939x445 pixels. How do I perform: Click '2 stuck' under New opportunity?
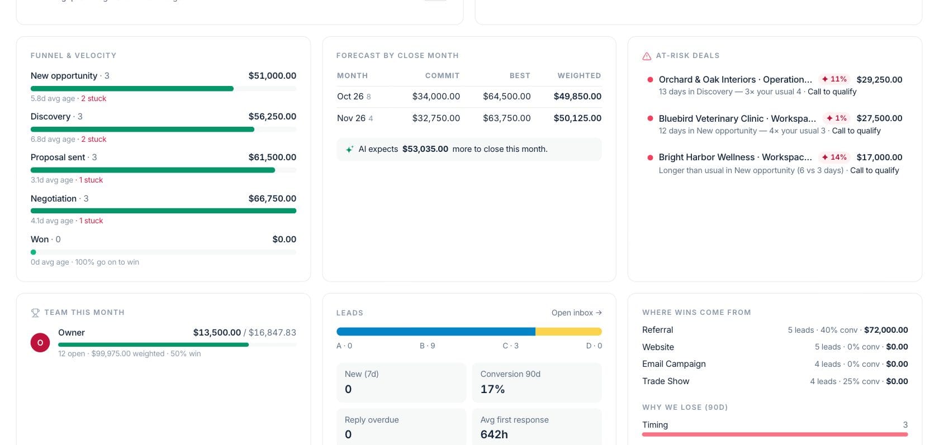pyautogui.click(x=93, y=98)
